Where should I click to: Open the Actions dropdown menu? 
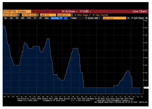[70, 11]
